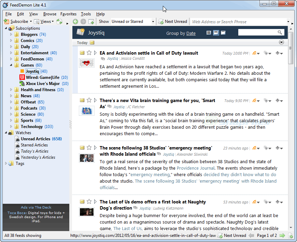Click the Xbox Live's Major feed icon
297x242 pixels.
22,83
